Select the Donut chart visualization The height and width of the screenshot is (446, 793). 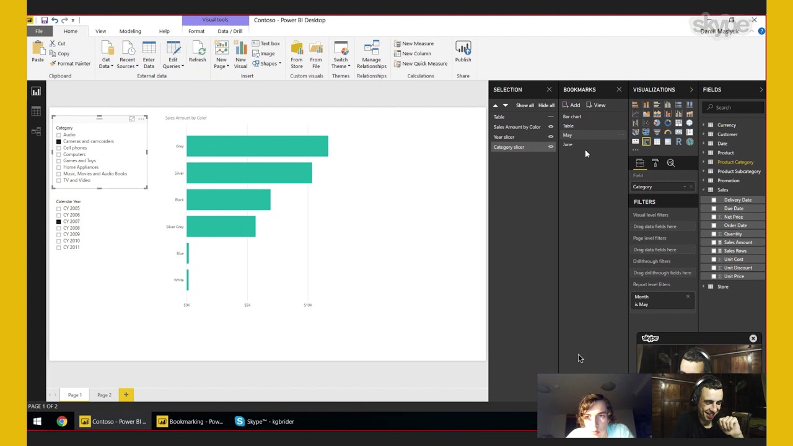[668, 123]
